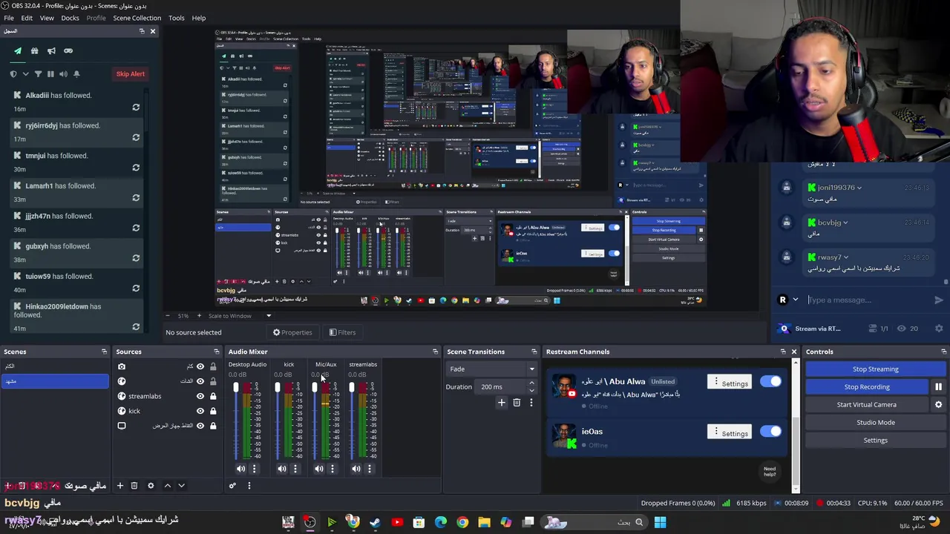Mute the Mic/Aux channel
950x534 pixels.
[x=319, y=469]
